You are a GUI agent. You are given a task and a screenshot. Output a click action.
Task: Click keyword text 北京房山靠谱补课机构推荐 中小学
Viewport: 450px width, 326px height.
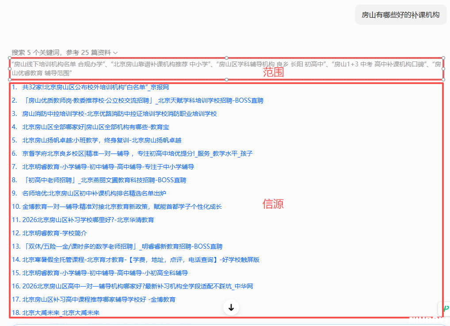pyautogui.click(x=161, y=64)
